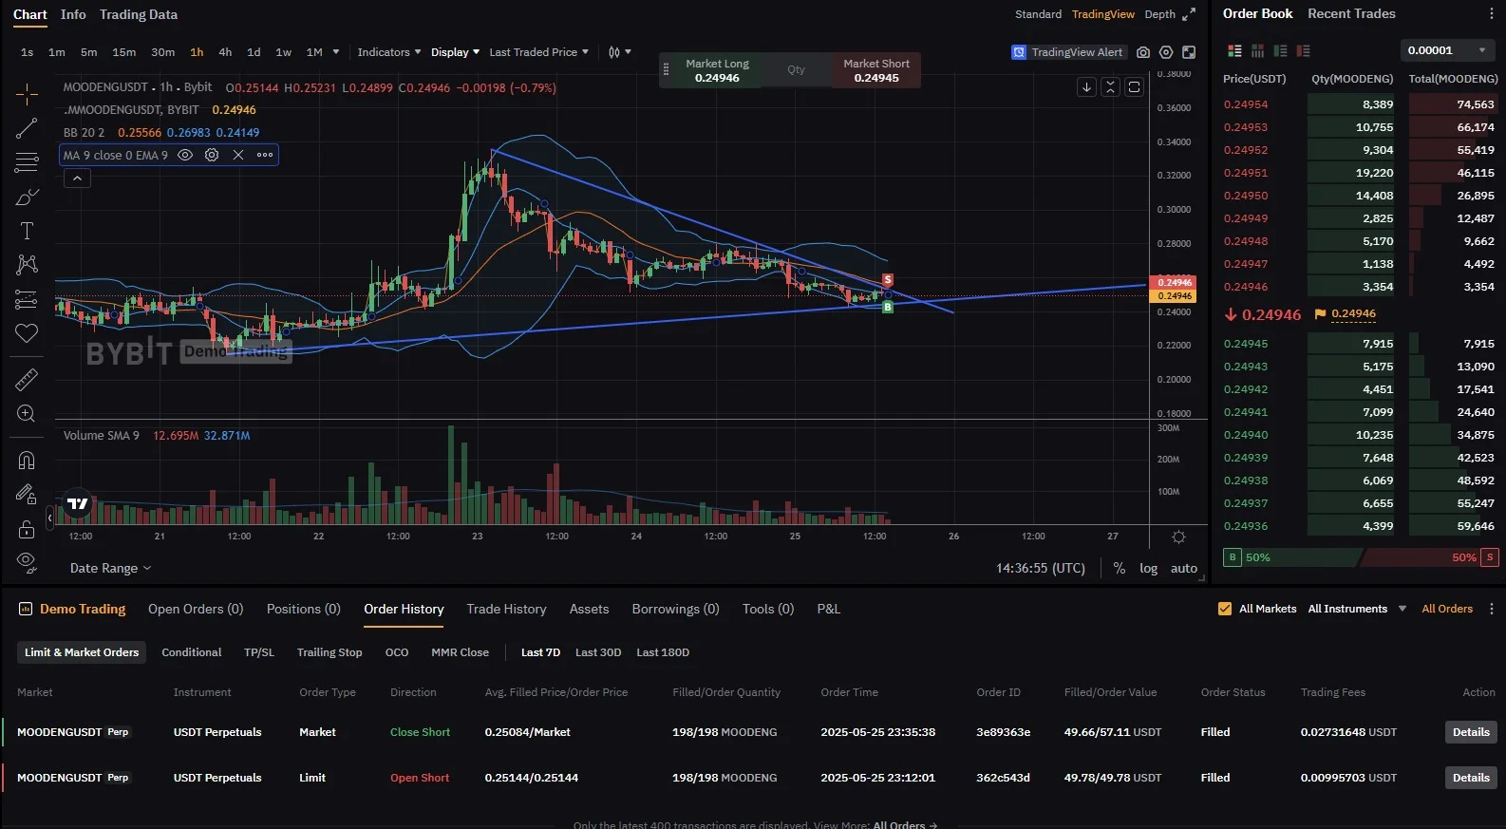Open the Display dropdown
Viewport: 1506px width, 829px height.
click(x=455, y=52)
